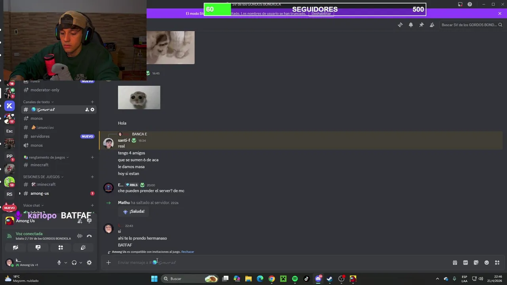This screenshot has height=285, width=507.
Task: Toggle noise suppression waveform icon
Action: pyautogui.click(x=80, y=236)
